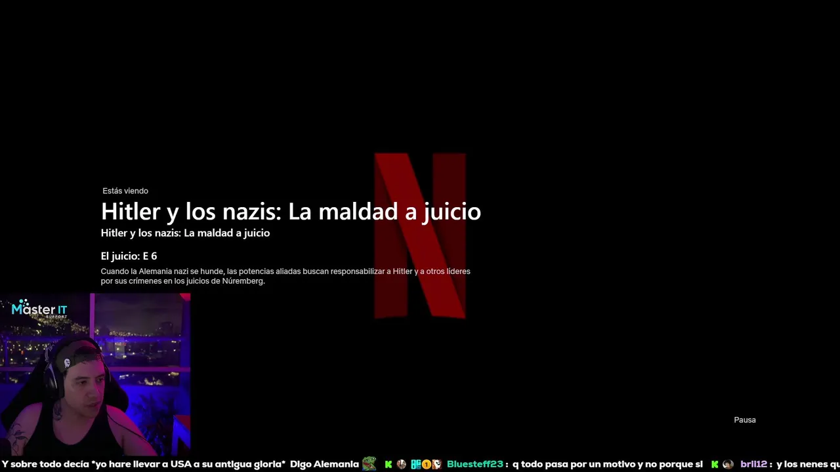Click the Kick icon before Bluesteff23

coord(388,464)
